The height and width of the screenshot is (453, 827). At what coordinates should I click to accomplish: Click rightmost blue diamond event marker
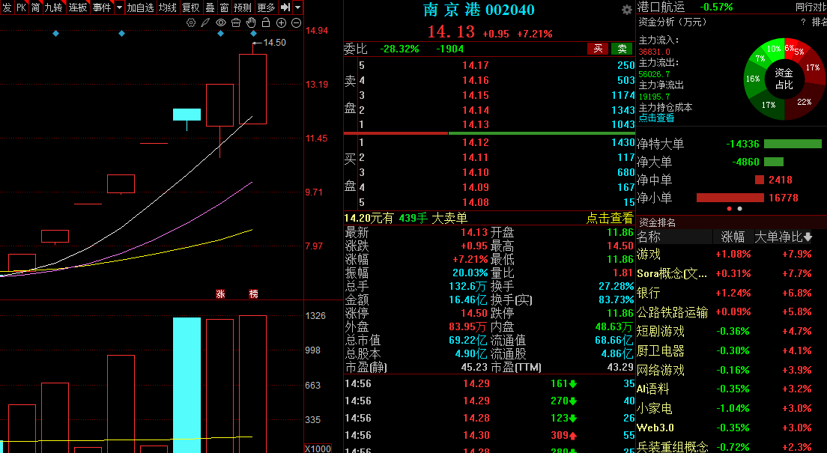(254, 33)
